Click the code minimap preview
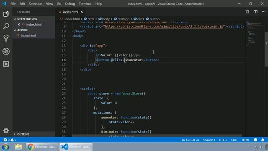 pyautogui.click(x=255, y=34)
